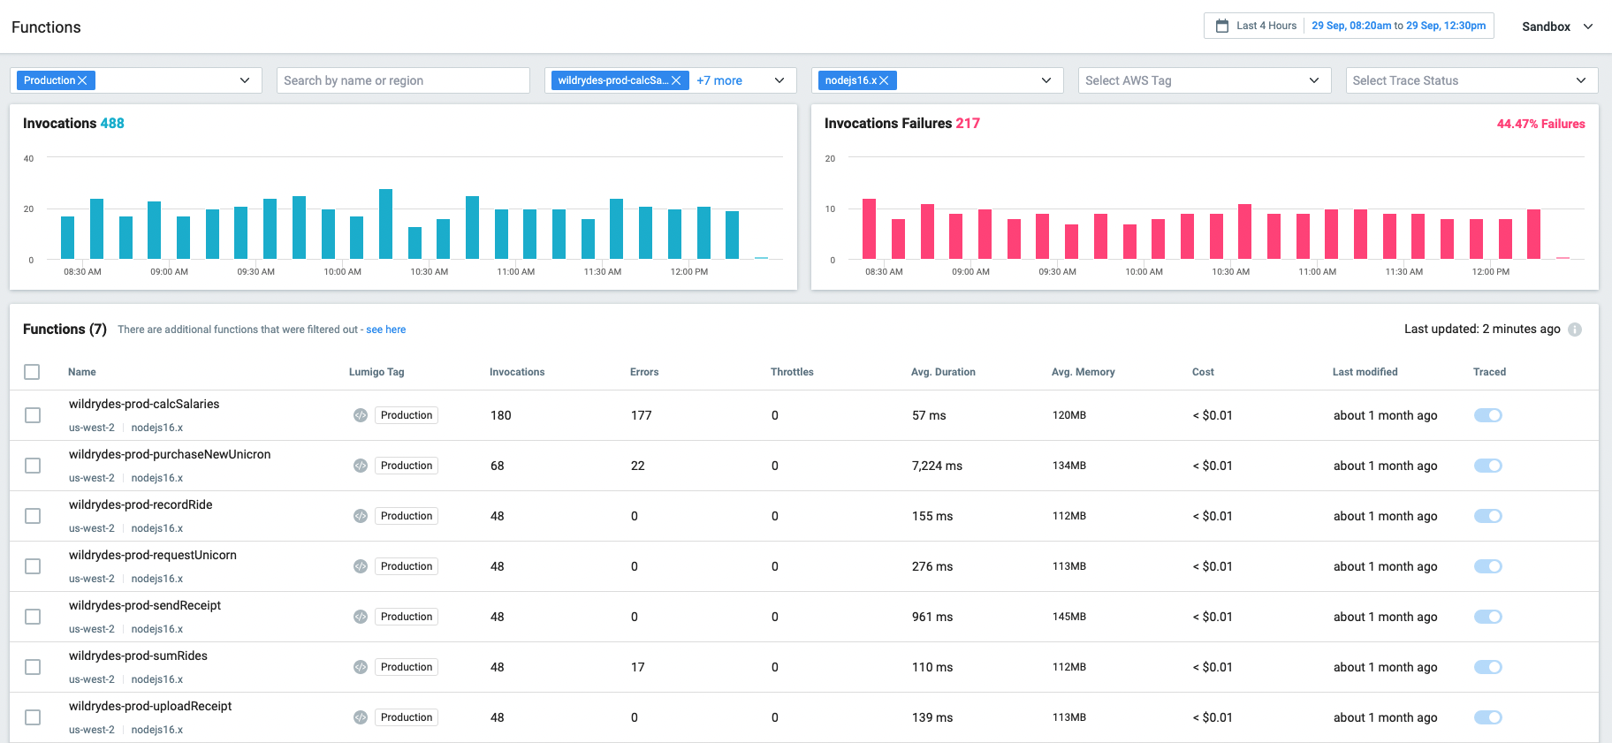Remove the wildrydes-prod-calcSa... filter chip
Screen dimensions: 1612x743
(676, 80)
